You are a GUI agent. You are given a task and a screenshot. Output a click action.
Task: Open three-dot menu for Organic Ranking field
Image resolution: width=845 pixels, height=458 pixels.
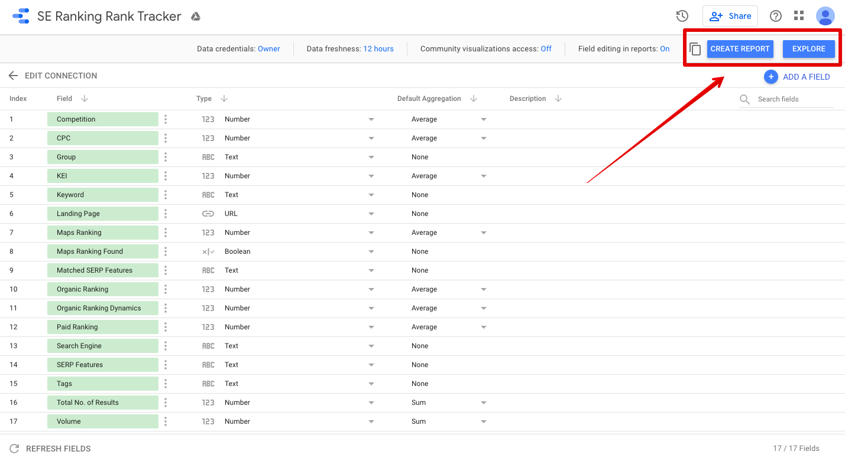click(166, 289)
